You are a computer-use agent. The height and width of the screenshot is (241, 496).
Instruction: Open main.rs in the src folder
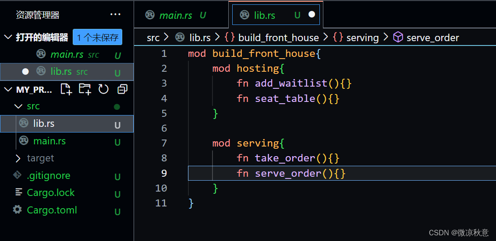point(67,140)
